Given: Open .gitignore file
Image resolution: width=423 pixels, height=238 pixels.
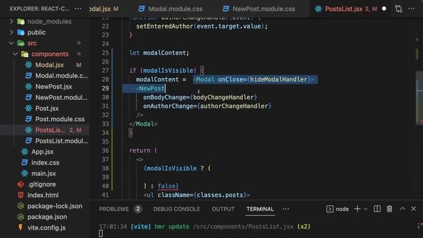Looking at the screenshot, I should 42,184.
